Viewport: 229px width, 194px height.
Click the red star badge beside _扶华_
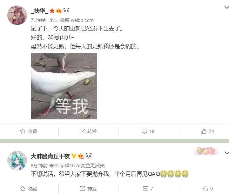click(52, 11)
